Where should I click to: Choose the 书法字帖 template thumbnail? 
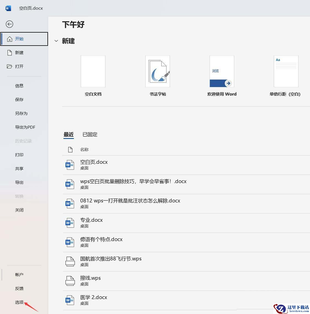coord(157,71)
